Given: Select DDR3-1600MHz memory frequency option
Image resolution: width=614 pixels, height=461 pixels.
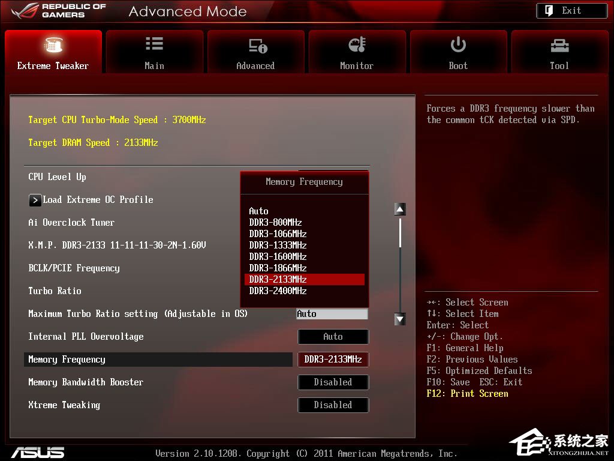Looking at the screenshot, I should coord(278,257).
